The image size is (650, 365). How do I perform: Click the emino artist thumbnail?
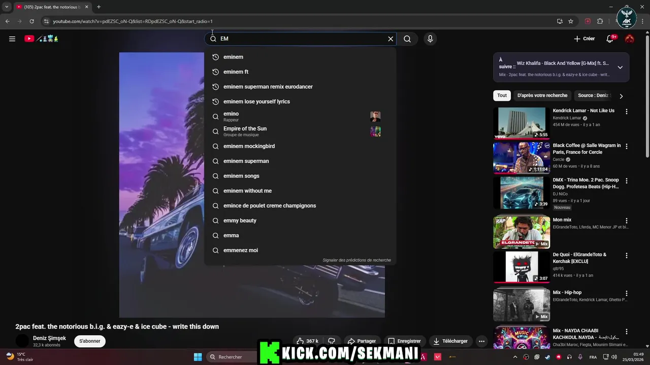coord(375,117)
